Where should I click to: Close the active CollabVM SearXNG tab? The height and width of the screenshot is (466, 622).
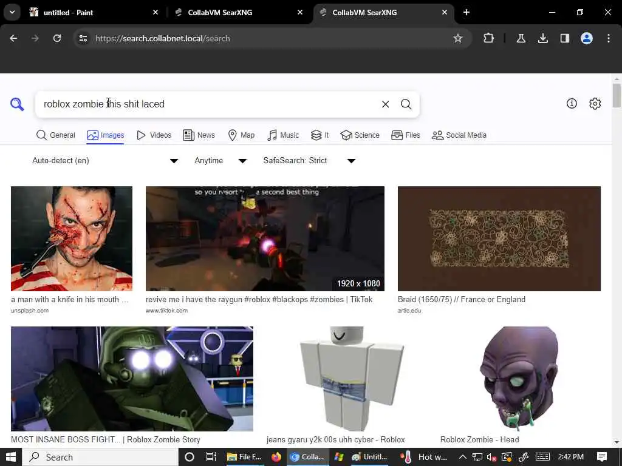(x=444, y=12)
